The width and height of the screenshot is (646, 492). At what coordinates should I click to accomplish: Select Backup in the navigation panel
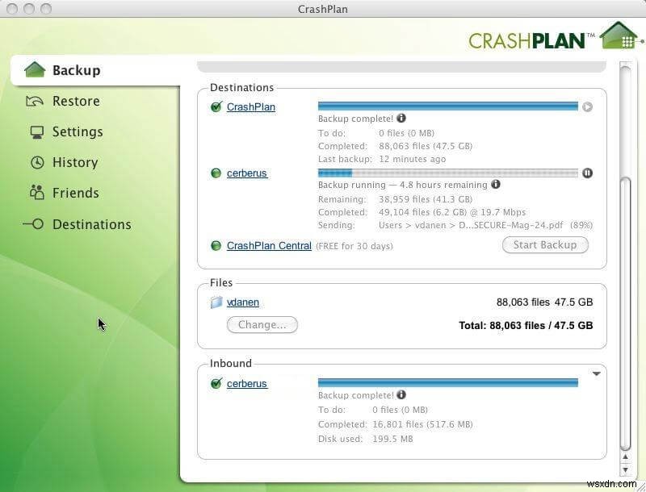tap(75, 69)
